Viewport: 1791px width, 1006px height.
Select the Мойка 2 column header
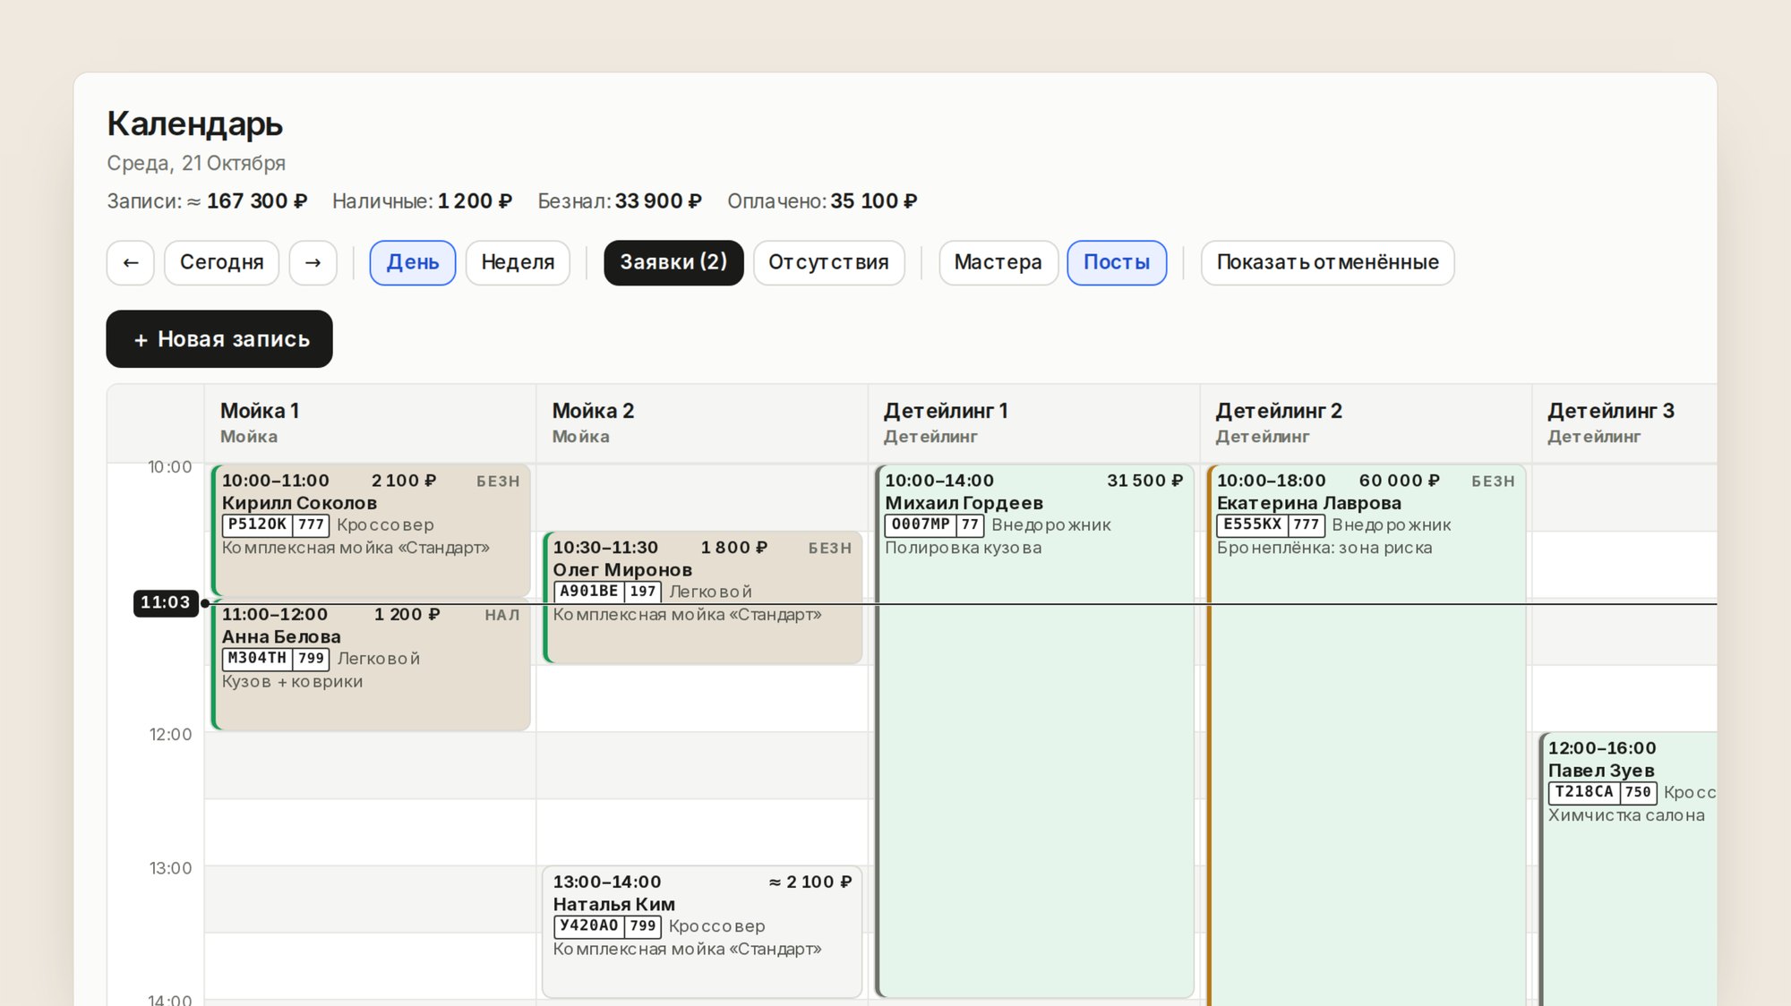click(x=702, y=423)
